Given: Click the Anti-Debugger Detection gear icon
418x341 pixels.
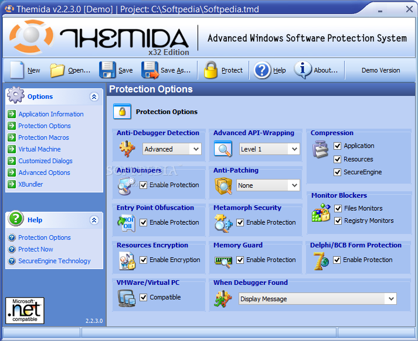Looking at the screenshot, I should coord(127,149).
